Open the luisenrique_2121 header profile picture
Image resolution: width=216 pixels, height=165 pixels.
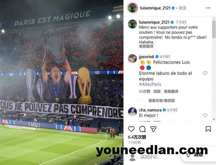click(x=132, y=8)
